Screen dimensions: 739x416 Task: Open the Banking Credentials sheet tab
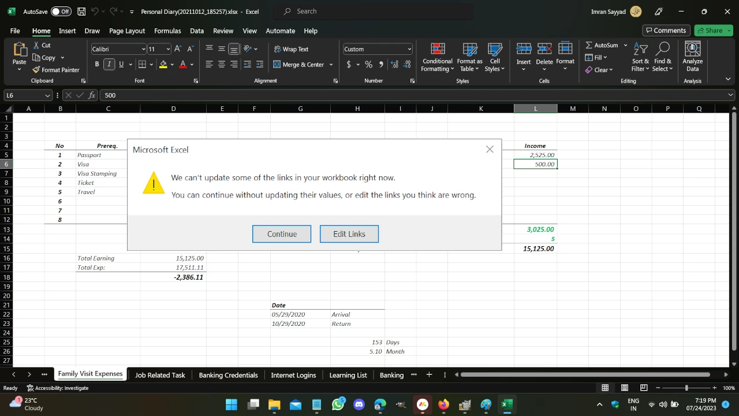click(228, 375)
